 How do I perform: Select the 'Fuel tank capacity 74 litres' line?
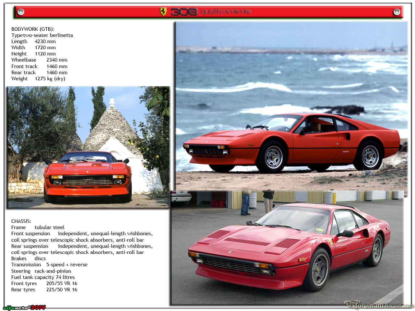tap(43, 277)
